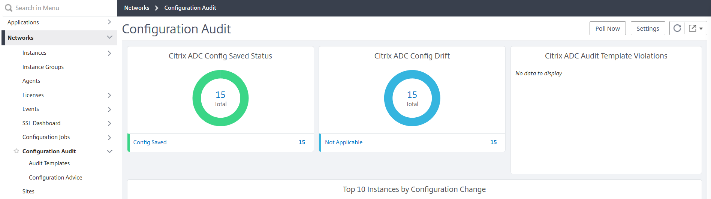Open the Settings button
This screenshot has height=199, width=711.
(648, 28)
